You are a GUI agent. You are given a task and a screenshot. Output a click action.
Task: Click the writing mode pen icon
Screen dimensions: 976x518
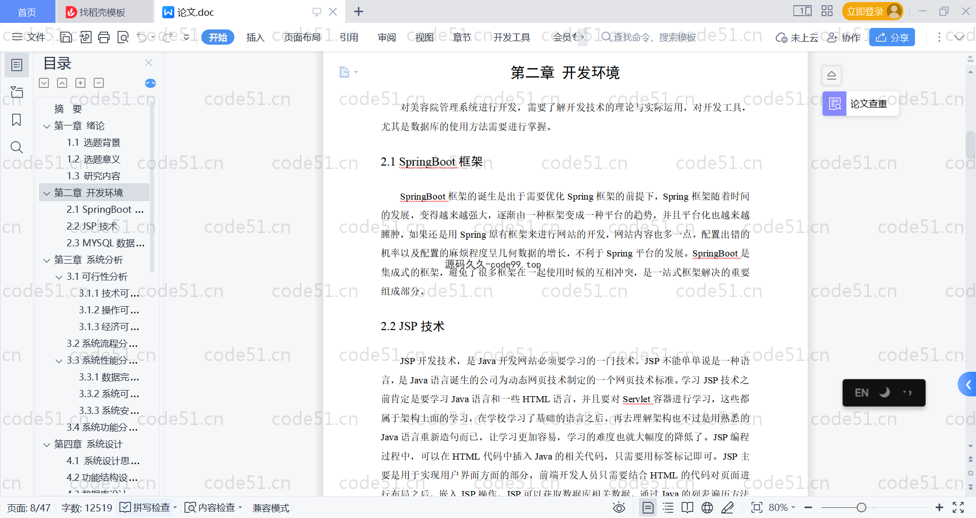[x=727, y=507]
